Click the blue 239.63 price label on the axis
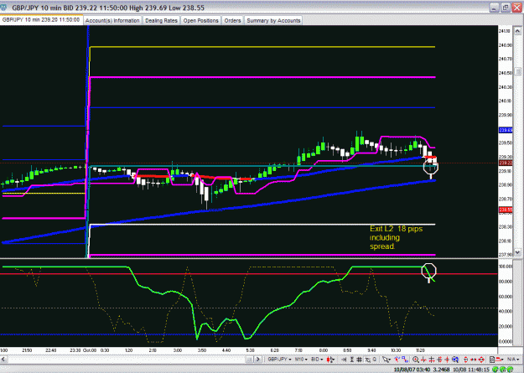This screenshot has width=524, height=373. (506, 131)
